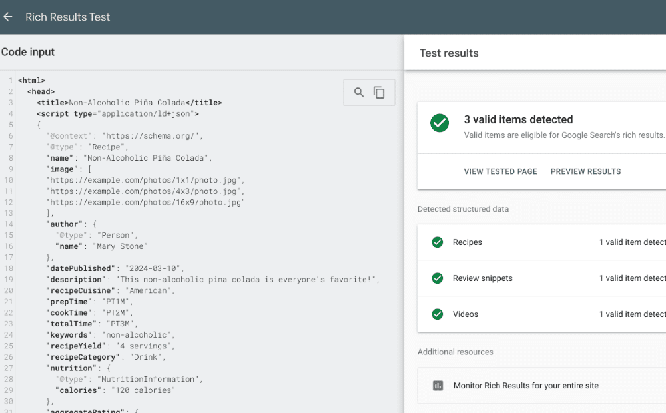This screenshot has width=666, height=413.
Task: Click the green checkmark next to Recipes
Action: (438, 242)
